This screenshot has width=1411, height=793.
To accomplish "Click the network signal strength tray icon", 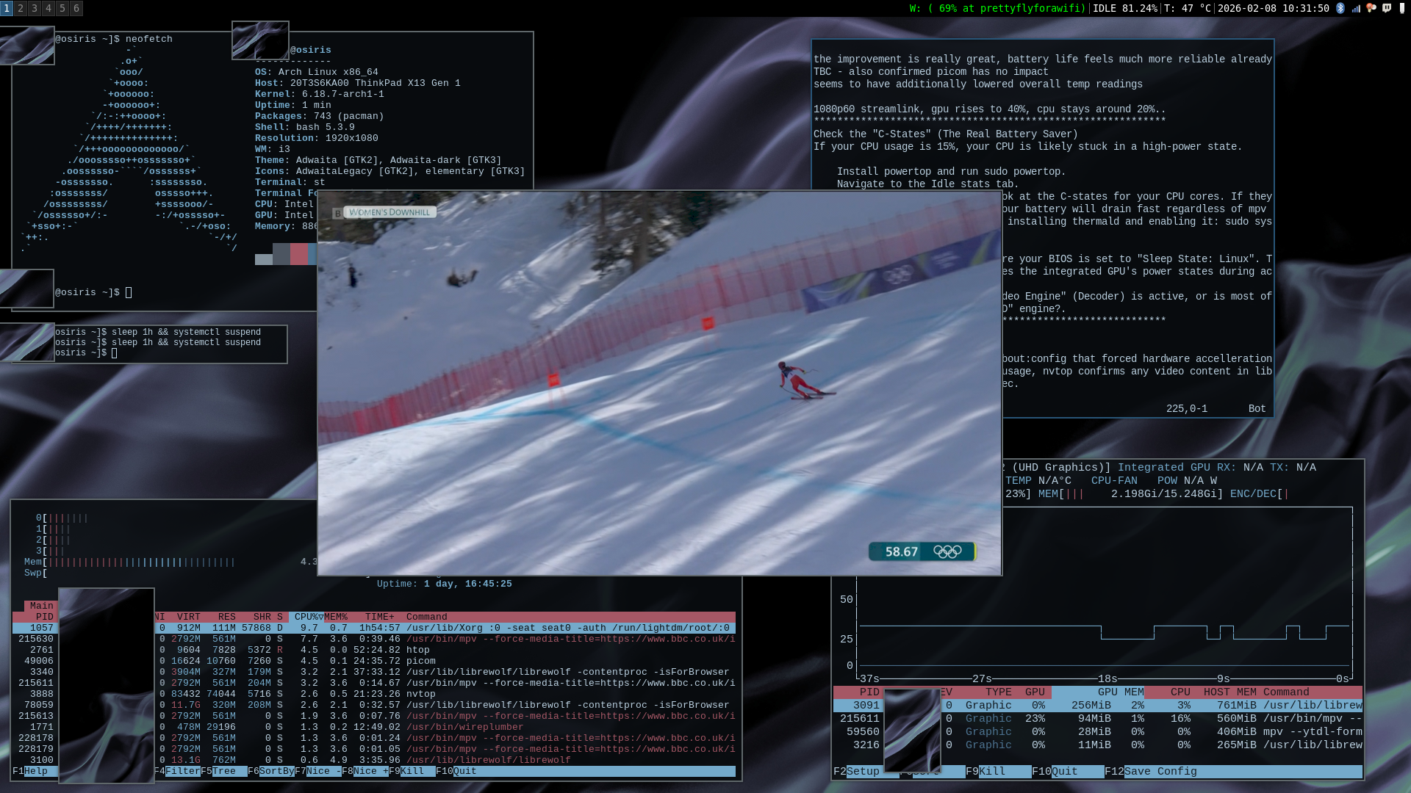I will pos(1356,8).
